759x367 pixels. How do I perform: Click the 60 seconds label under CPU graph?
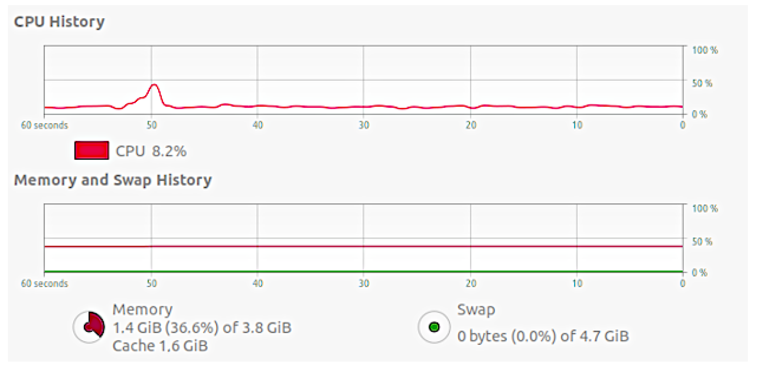coord(44,125)
